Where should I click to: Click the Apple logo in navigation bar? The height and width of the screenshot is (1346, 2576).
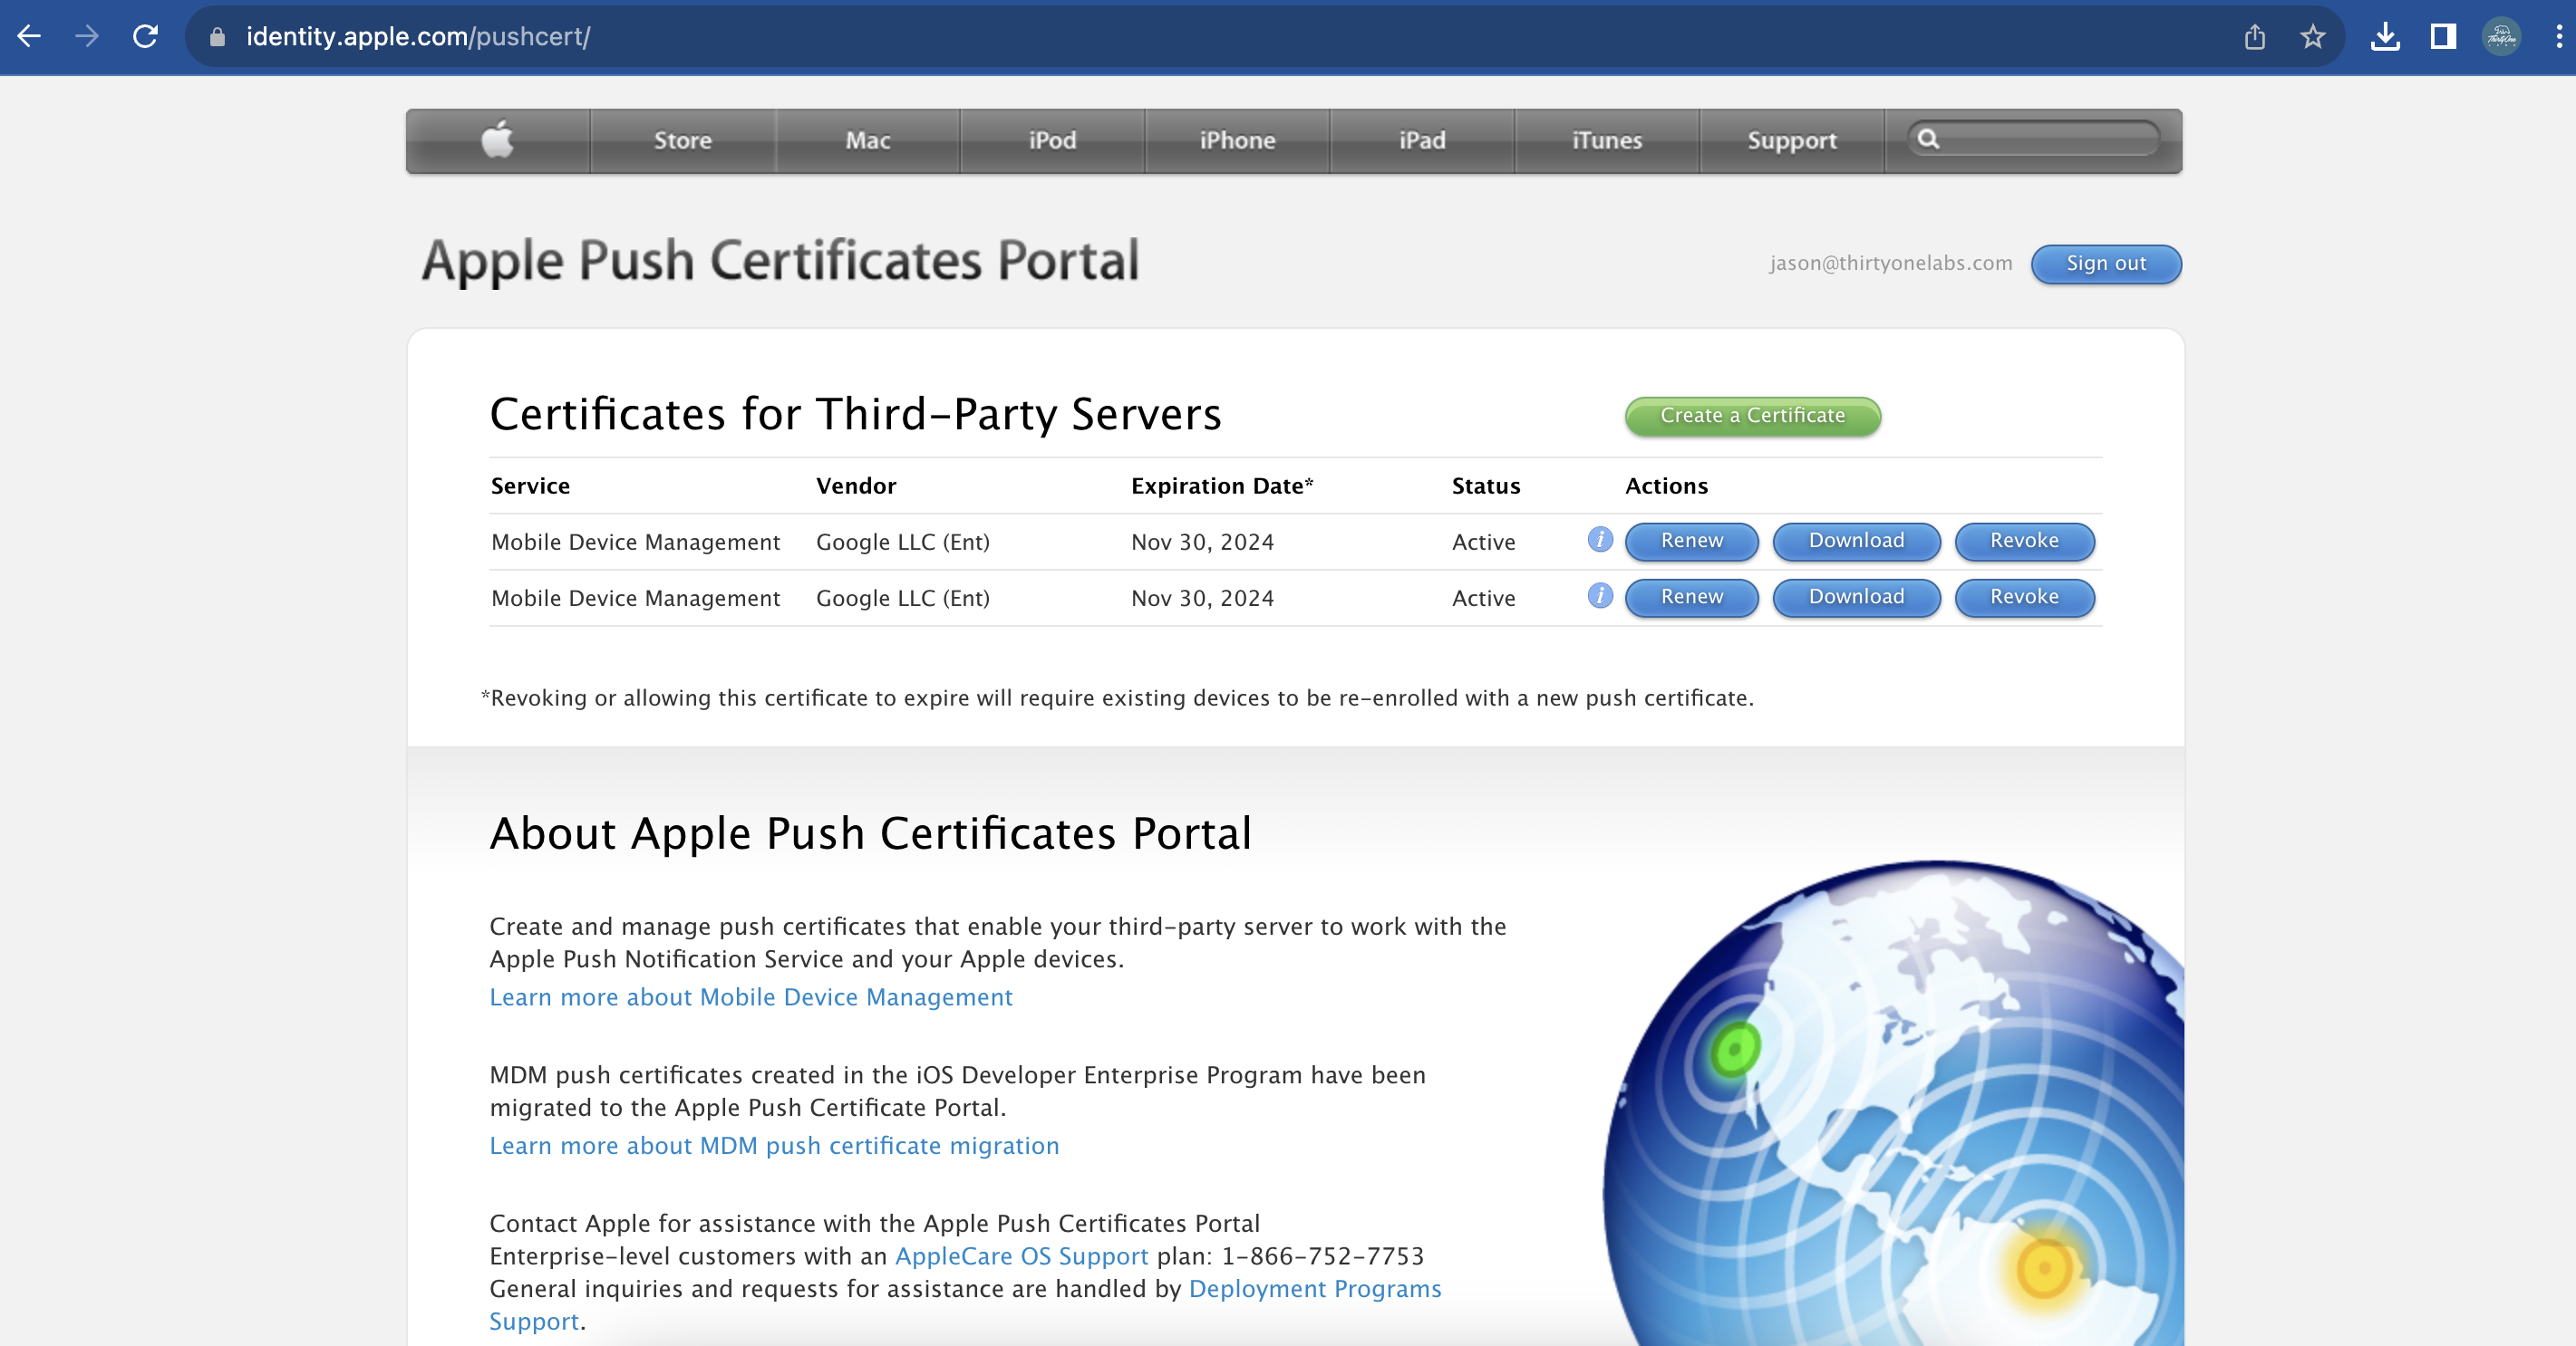tap(497, 139)
